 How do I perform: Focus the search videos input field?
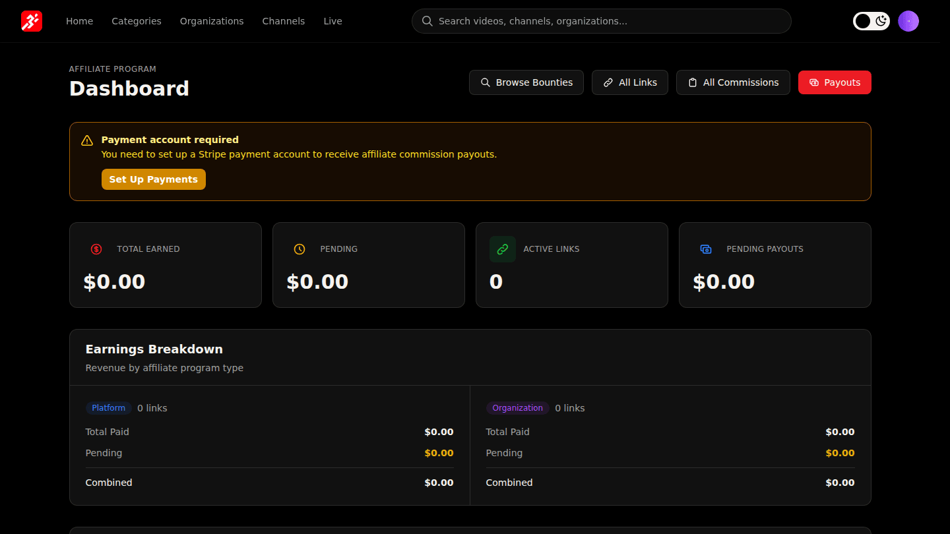[602, 21]
